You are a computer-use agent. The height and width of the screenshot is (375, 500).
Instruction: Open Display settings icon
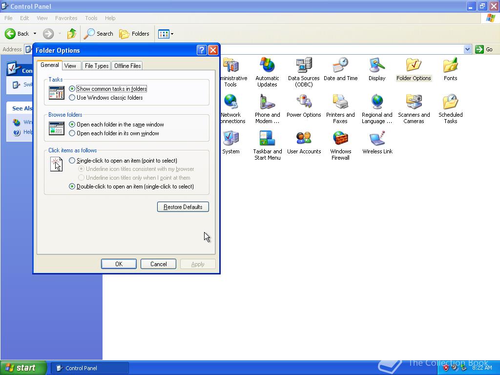[x=377, y=69]
